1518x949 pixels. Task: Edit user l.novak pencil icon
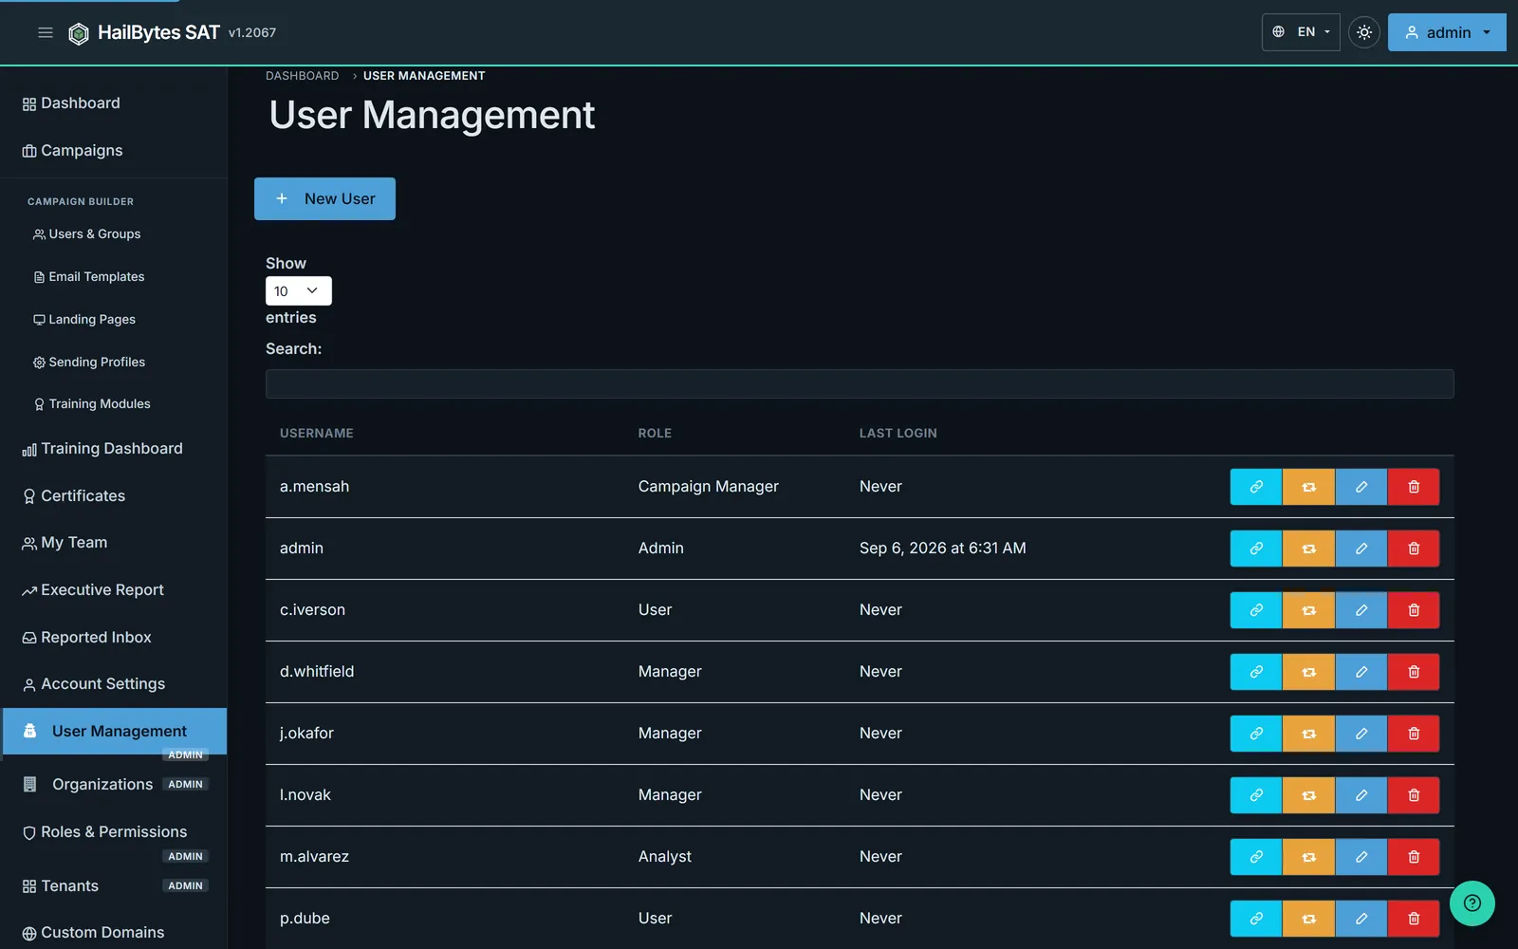pyautogui.click(x=1361, y=795)
